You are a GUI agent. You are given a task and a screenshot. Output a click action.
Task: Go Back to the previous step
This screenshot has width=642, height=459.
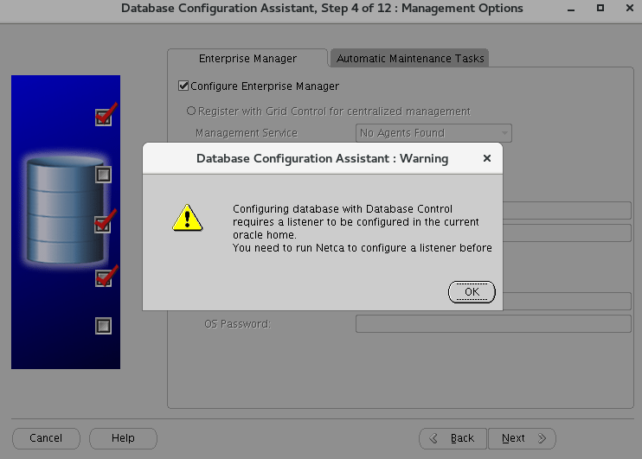coord(453,438)
